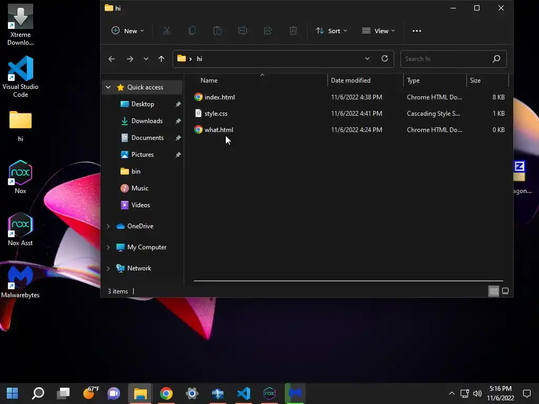Select the style.css file name

pos(216,114)
